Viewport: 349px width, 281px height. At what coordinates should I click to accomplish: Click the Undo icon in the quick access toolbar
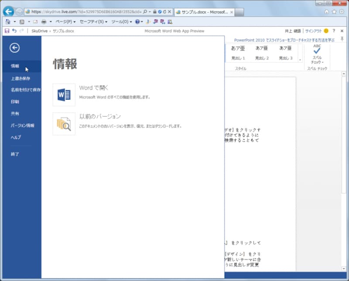14,31
